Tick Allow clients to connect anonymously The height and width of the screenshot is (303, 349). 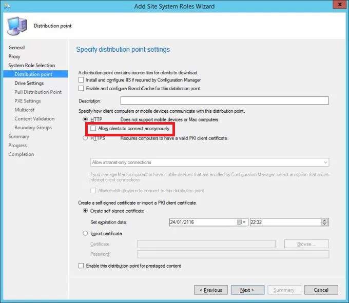93,129
